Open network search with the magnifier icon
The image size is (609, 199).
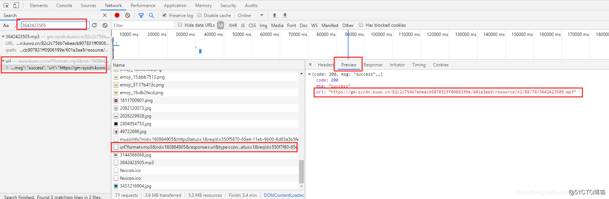(152, 15)
